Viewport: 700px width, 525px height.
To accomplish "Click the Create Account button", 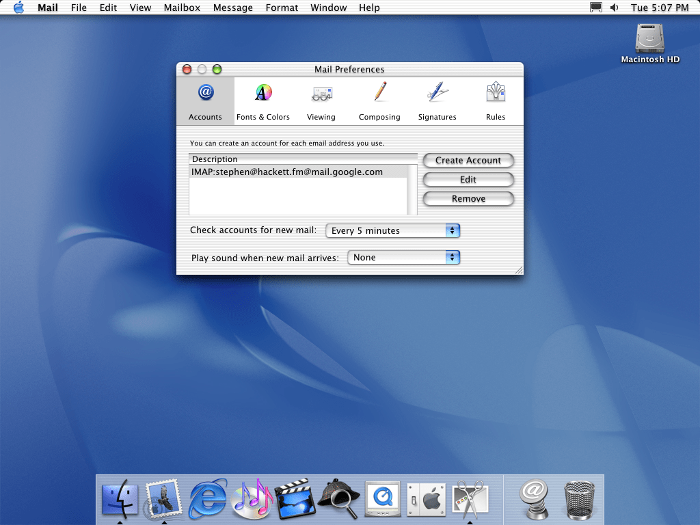I will tap(468, 161).
